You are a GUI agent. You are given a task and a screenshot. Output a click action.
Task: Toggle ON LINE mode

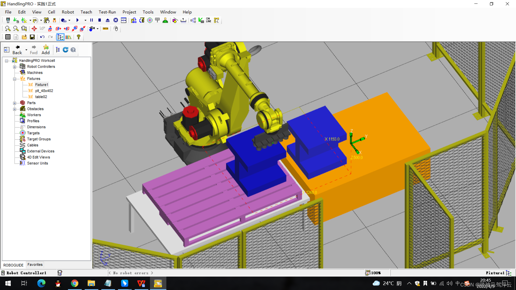(209, 20)
